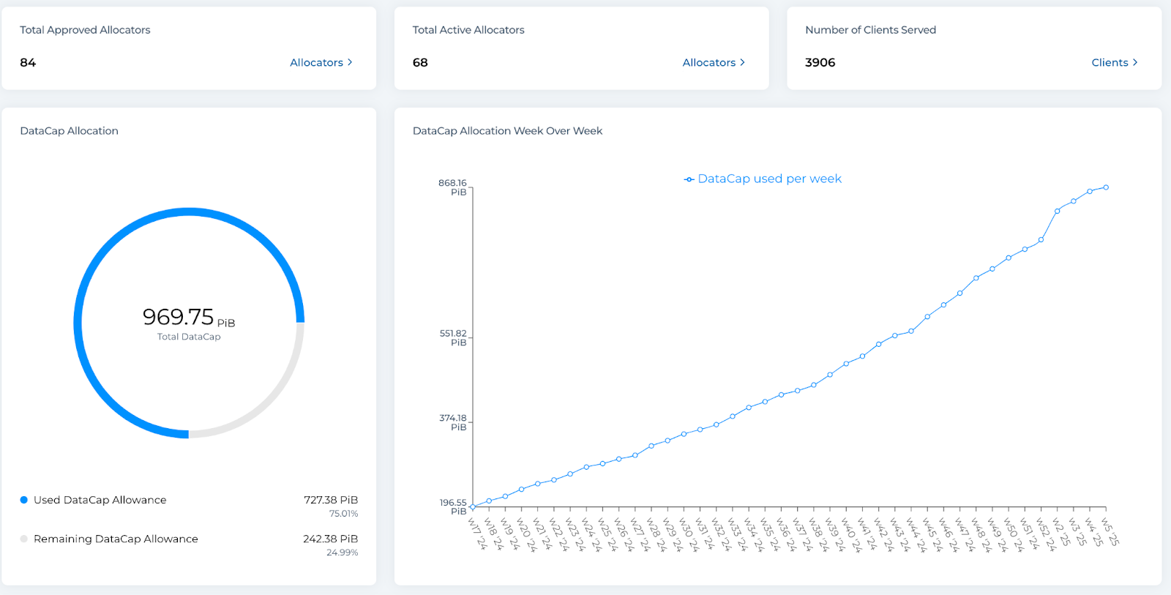
Task: Select the Used DataCap Allowance legend label
Action: [x=100, y=500]
